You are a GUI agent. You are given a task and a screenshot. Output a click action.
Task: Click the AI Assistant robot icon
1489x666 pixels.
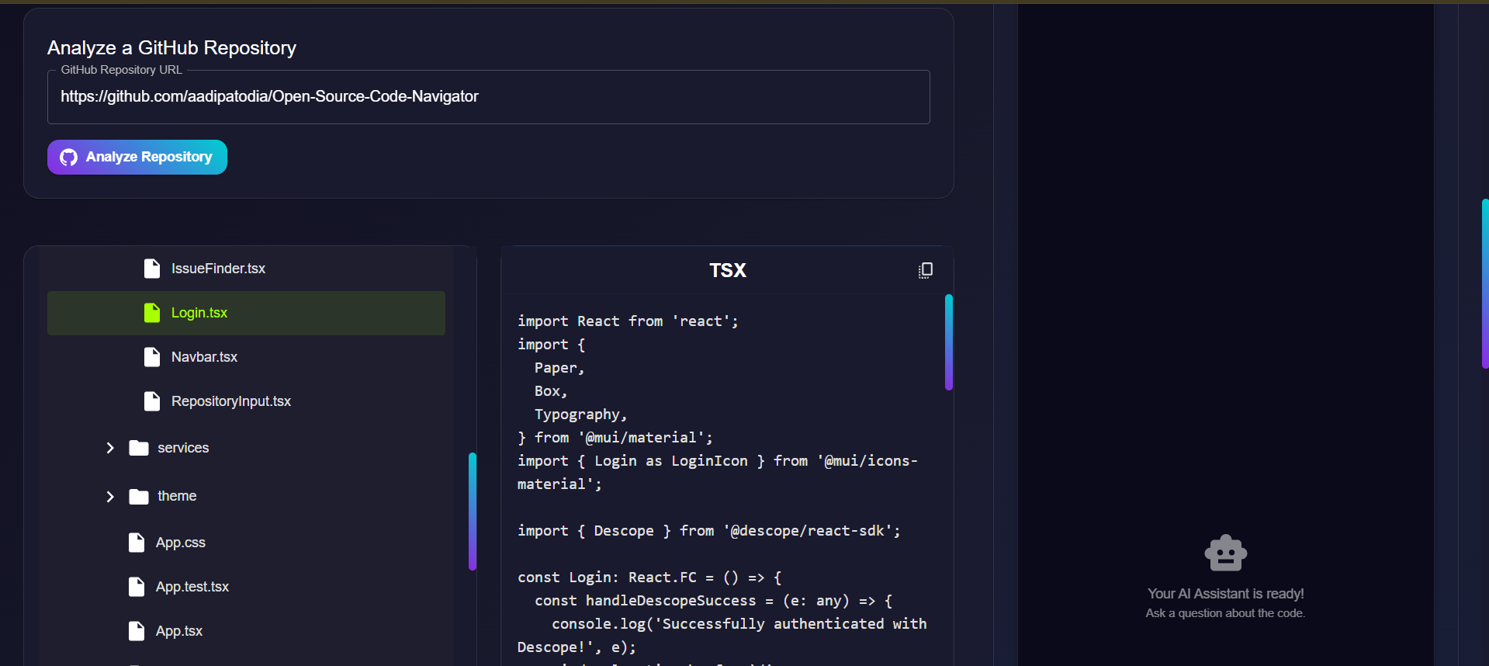[1226, 553]
